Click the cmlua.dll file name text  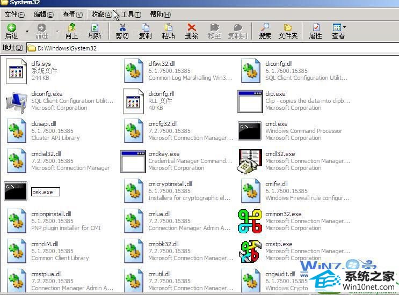click(159, 214)
